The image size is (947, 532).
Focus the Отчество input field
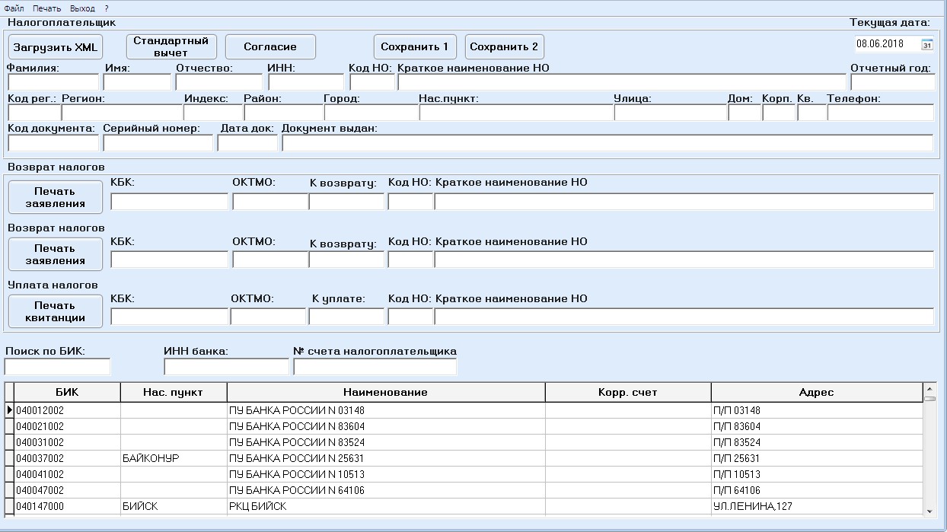tap(219, 82)
